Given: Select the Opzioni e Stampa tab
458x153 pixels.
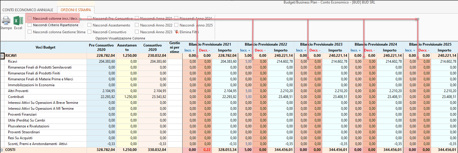Looking at the screenshot, I should (76, 10).
